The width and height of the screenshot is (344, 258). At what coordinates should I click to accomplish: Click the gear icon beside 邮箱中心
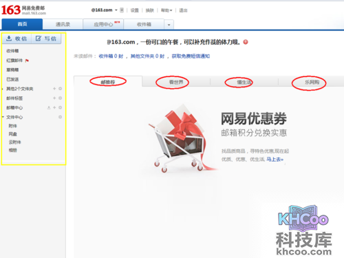click(x=60, y=107)
